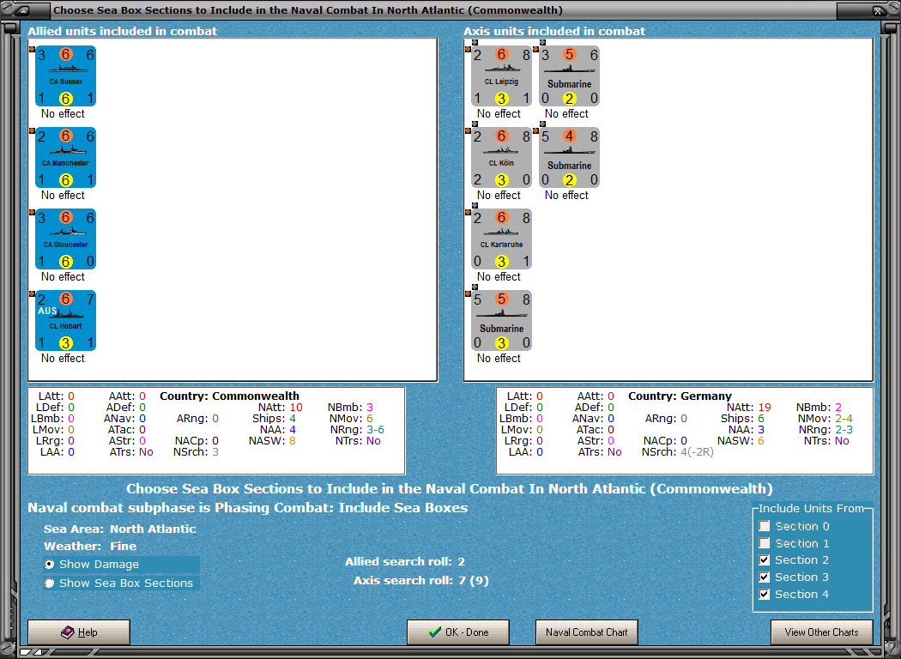Select the CA Gloucester unit counter
The image size is (901, 659).
coord(65,239)
